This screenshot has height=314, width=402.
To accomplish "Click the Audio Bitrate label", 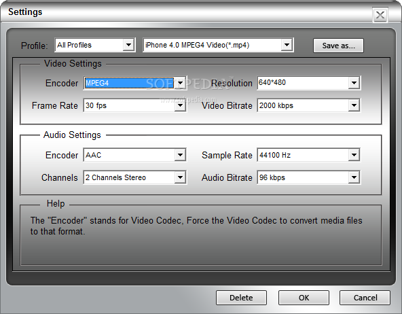I will 227,177.
